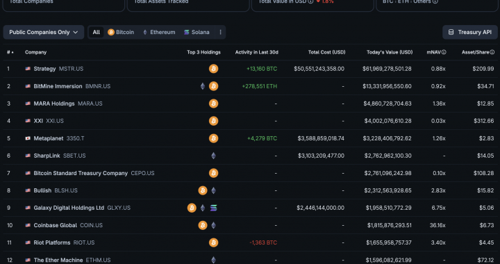Image resolution: width=500 pixels, height=264 pixels.
Task: Open The Ether Machine ETHM.US link
Action: 72,260
